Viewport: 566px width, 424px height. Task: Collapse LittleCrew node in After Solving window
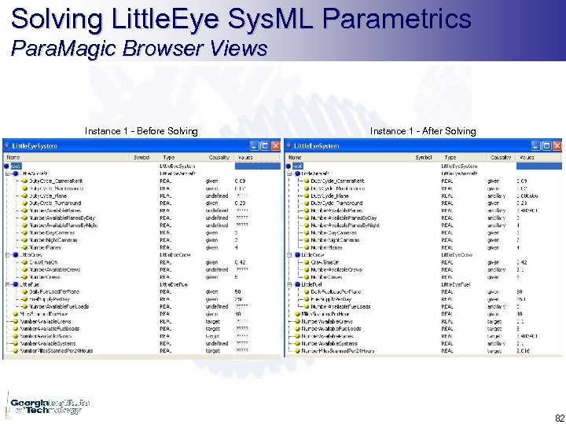289,255
